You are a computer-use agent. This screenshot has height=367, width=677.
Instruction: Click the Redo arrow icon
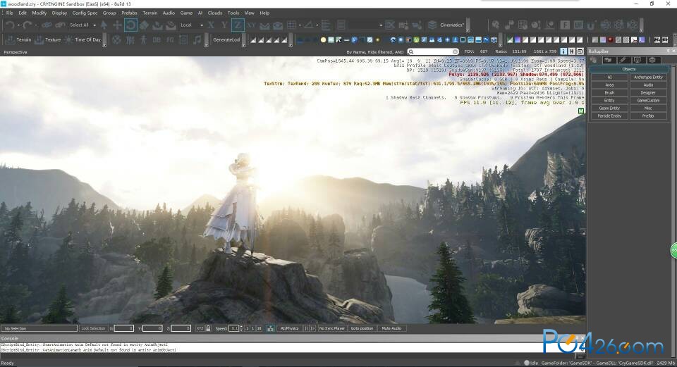[x=28, y=25]
